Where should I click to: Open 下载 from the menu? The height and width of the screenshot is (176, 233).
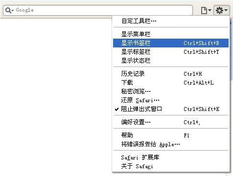coord(171,83)
